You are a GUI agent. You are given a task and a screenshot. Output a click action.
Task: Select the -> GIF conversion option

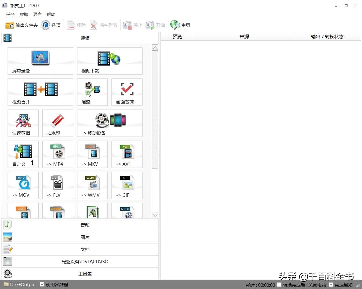pyautogui.click(x=127, y=185)
